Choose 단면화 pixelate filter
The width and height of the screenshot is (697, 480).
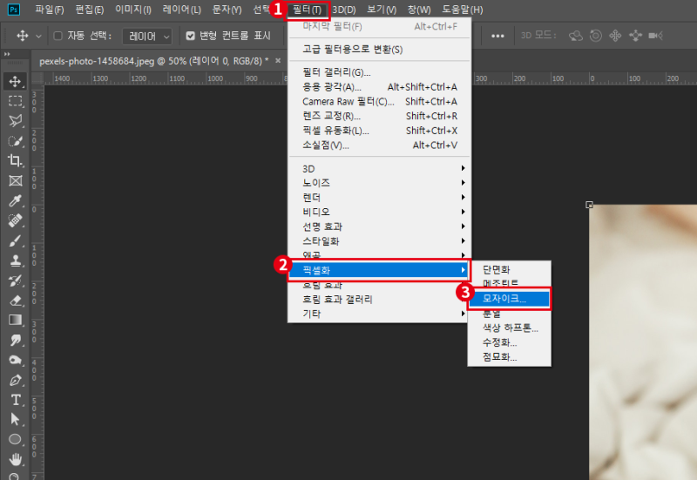tap(510, 270)
